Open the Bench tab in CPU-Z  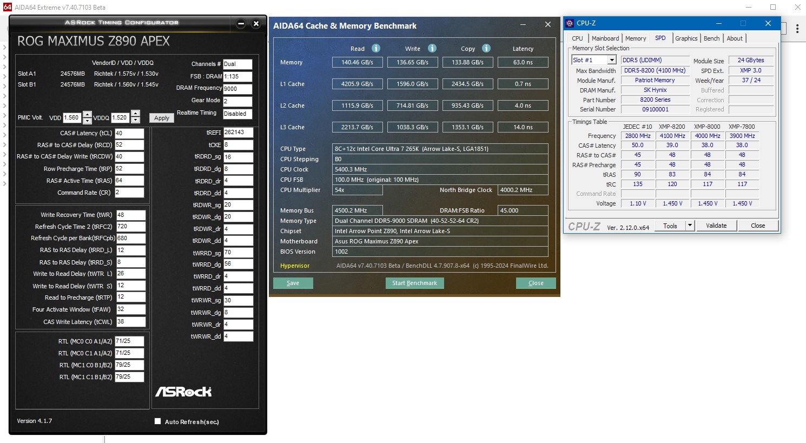(x=711, y=38)
